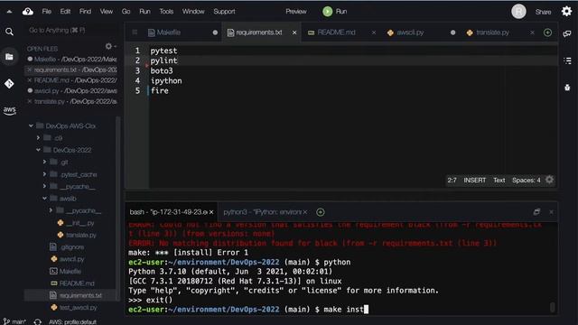Open the Run menu
Image resolution: width=578 pixels, height=325 pixels.
coord(144,12)
